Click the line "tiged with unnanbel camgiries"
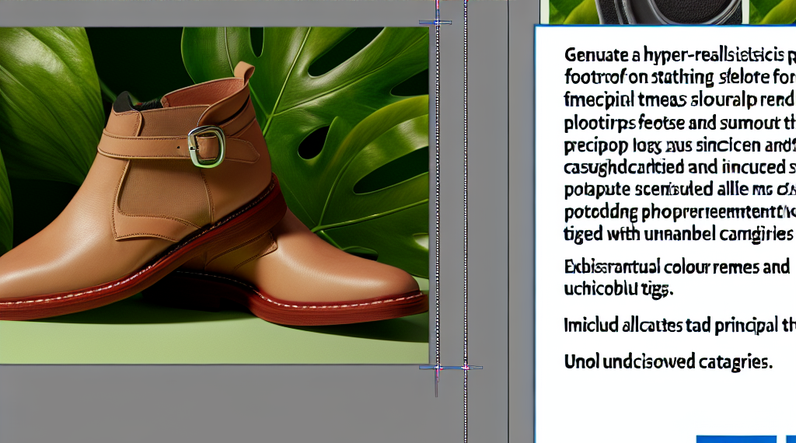 [678, 234]
